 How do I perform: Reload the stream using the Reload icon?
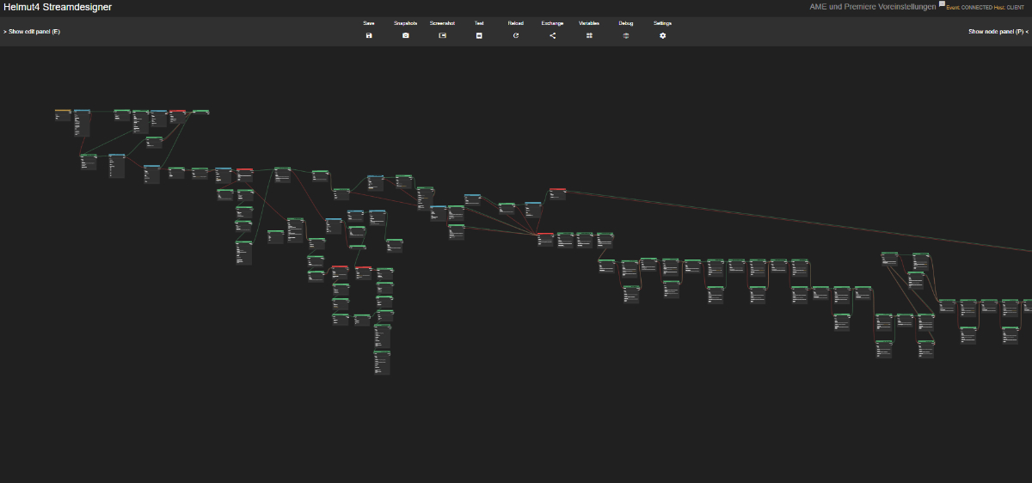tap(516, 36)
